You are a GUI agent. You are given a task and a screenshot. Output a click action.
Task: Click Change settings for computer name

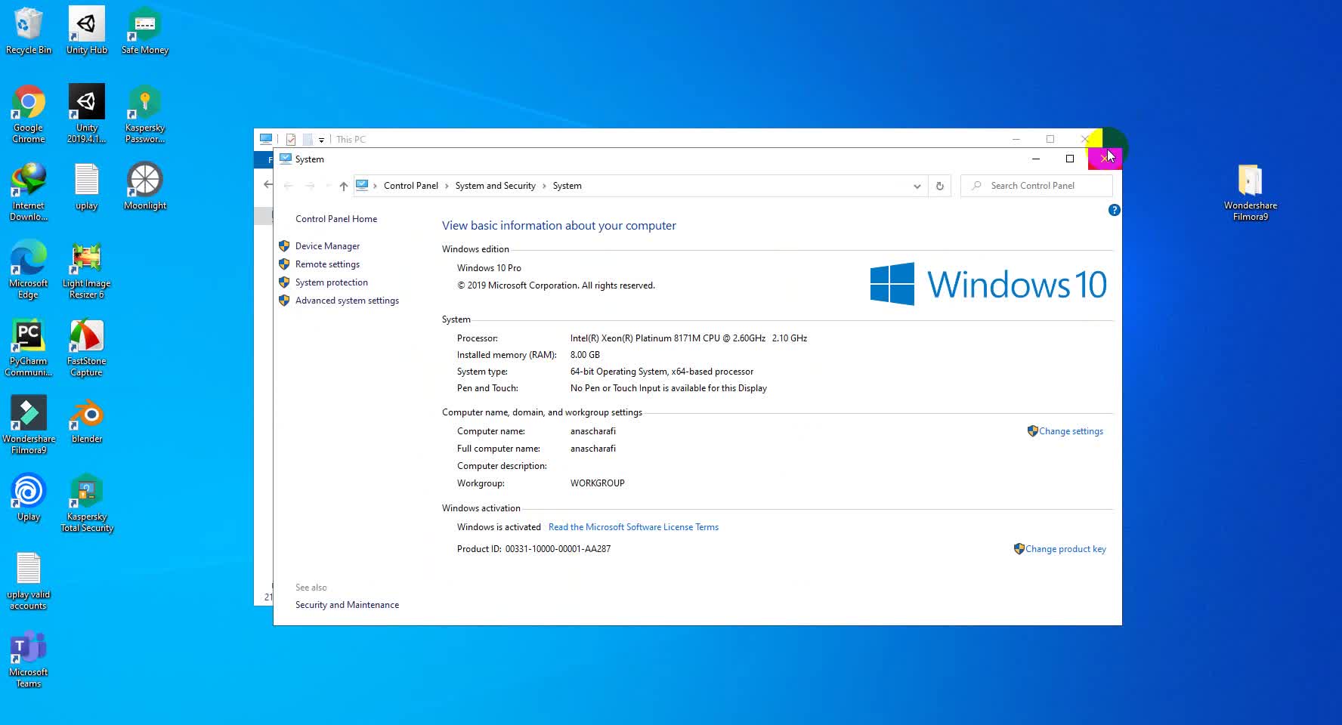(1071, 431)
